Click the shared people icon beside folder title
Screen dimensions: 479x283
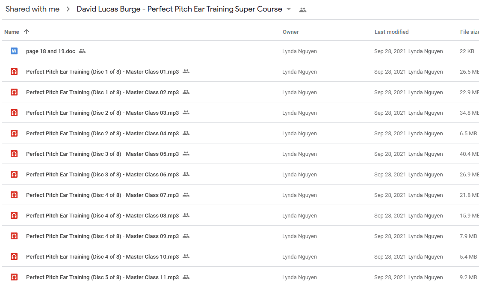tap(303, 10)
